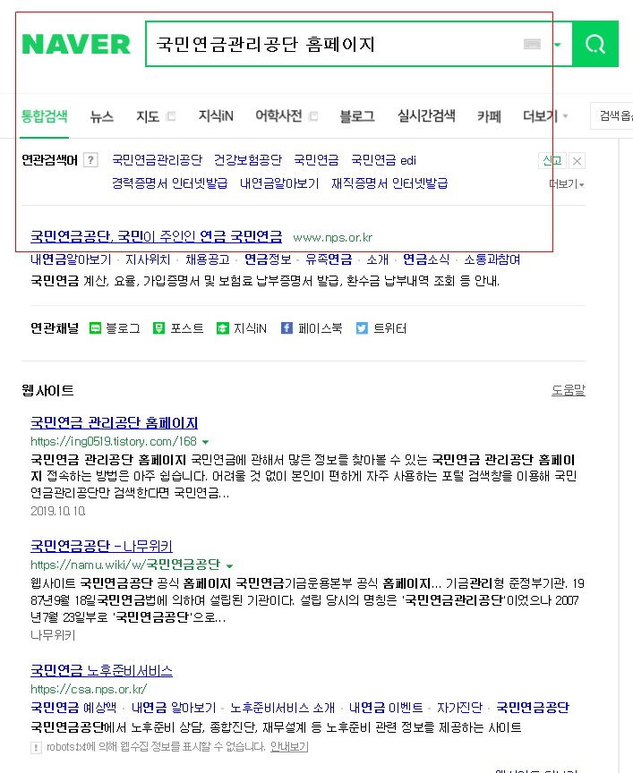Expand the 더보기 tab menu
This screenshot has width=633, height=773.
pos(545,117)
